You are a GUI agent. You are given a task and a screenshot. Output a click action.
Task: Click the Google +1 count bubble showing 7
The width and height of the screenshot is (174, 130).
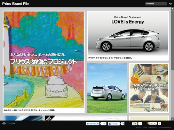140,124
